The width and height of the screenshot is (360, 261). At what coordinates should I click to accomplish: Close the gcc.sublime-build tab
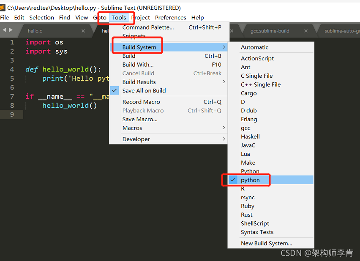pos(306,31)
